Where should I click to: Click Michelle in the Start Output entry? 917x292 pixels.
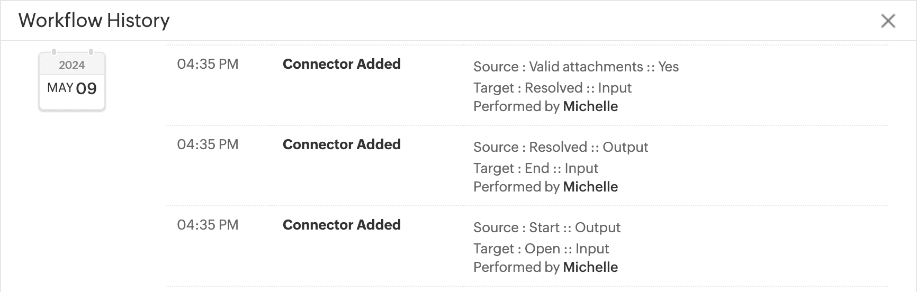click(x=590, y=267)
